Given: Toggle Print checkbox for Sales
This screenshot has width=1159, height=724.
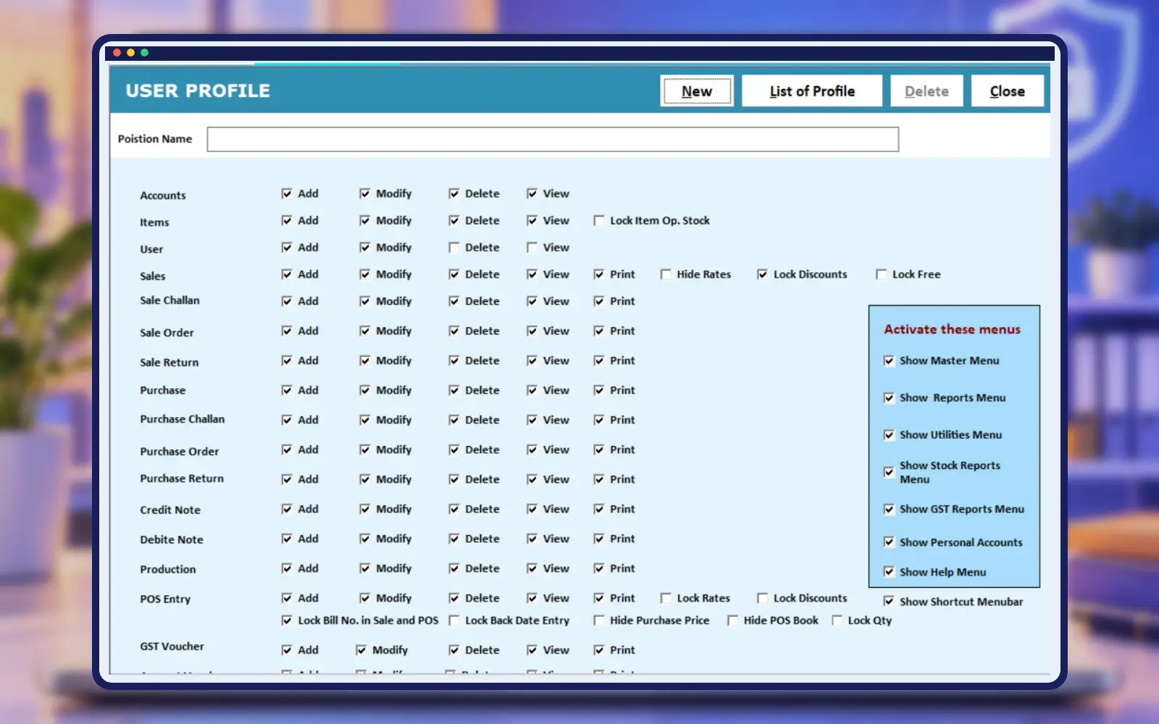Looking at the screenshot, I should tap(599, 274).
